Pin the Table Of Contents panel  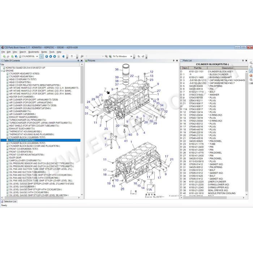[x=78, y=61]
